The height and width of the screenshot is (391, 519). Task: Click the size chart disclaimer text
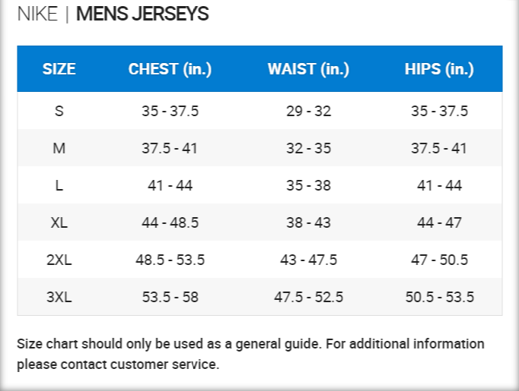(x=250, y=354)
